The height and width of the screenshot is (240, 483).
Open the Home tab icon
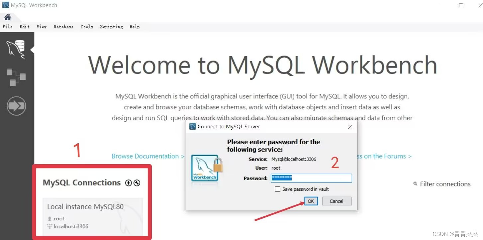8,17
